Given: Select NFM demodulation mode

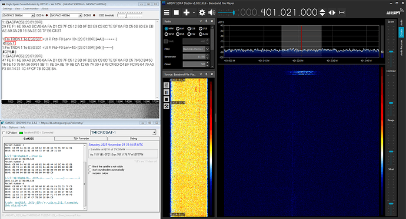Looking at the screenshot, I should 167,28.
